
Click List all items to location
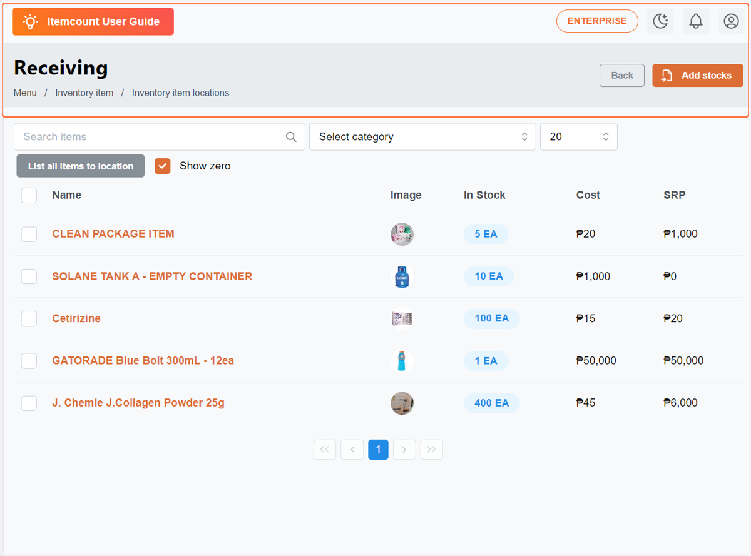coord(81,166)
